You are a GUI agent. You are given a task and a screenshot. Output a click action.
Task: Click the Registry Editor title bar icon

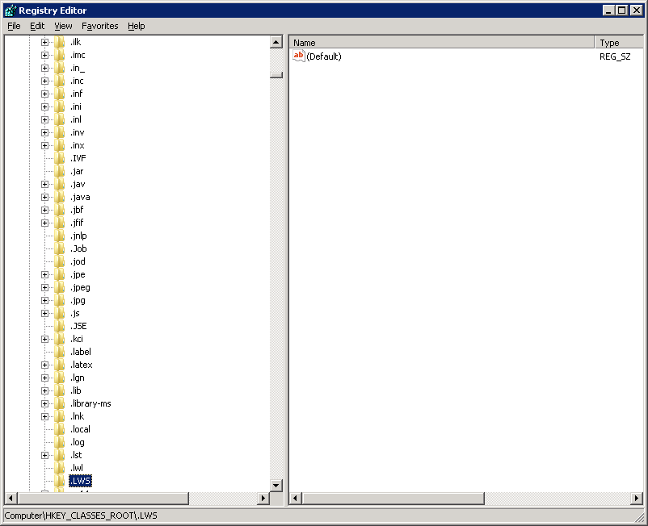tap(11, 10)
